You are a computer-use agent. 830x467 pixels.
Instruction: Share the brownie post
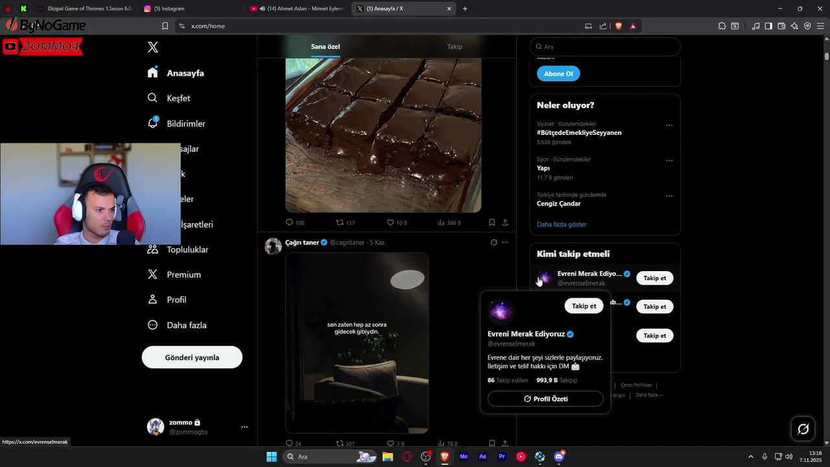click(505, 222)
